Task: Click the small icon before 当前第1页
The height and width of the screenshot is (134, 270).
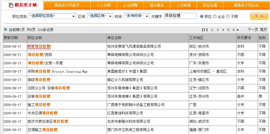Action: click(x=5, y=29)
